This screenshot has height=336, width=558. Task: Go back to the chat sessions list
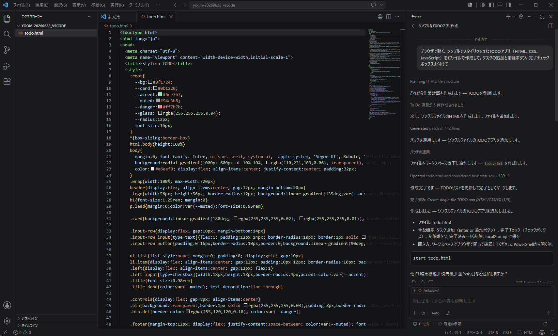[x=414, y=26]
